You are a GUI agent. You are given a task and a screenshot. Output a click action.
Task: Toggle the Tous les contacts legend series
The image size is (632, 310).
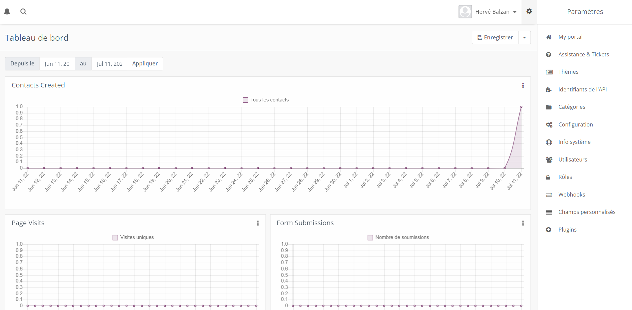click(x=266, y=100)
